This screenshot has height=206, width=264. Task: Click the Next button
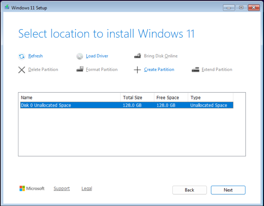pos(228,190)
